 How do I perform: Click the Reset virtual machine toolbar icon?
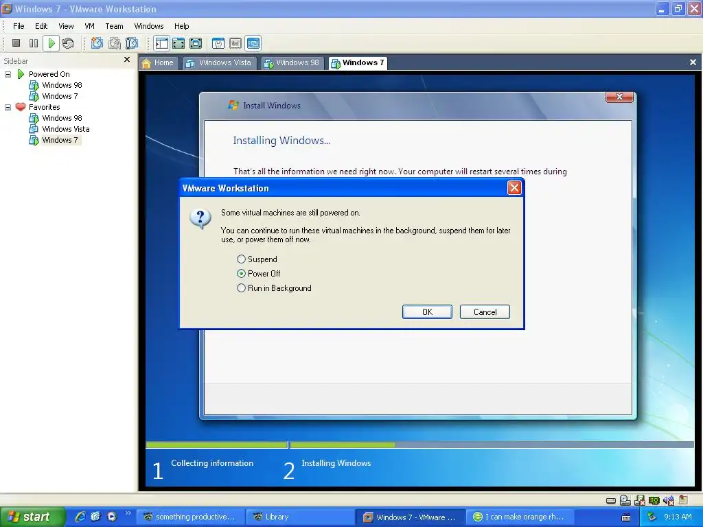pos(68,43)
